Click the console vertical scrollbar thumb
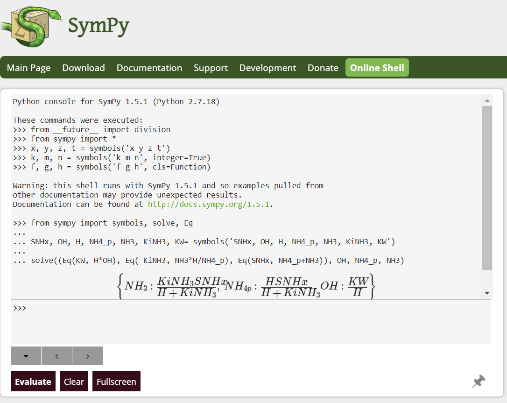Screen dimensions: 507x403 click(x=487, y=187)
